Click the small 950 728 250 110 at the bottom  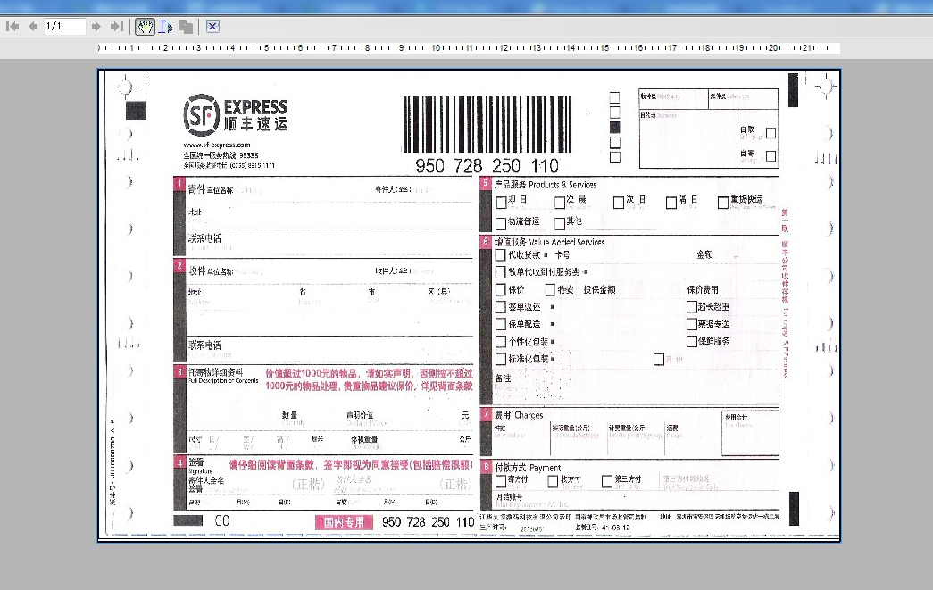pos(428,522)
